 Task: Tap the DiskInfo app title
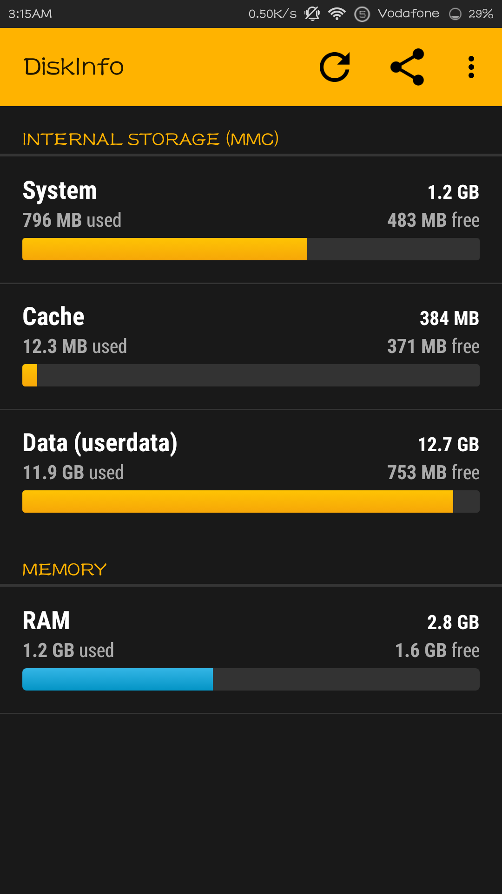coord(73,67)
